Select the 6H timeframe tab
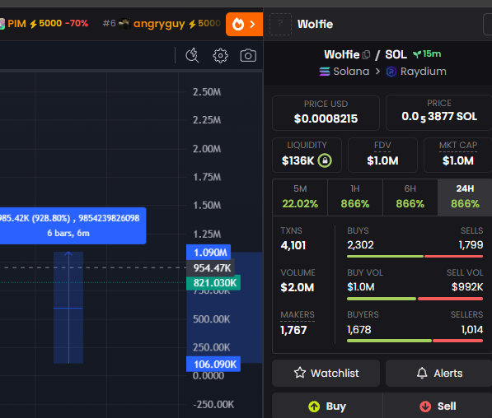The image size is (492, 418). 410,197
